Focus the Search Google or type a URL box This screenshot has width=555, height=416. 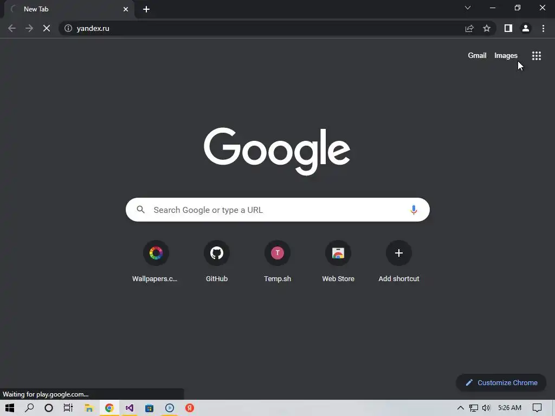tap(277, 210)
